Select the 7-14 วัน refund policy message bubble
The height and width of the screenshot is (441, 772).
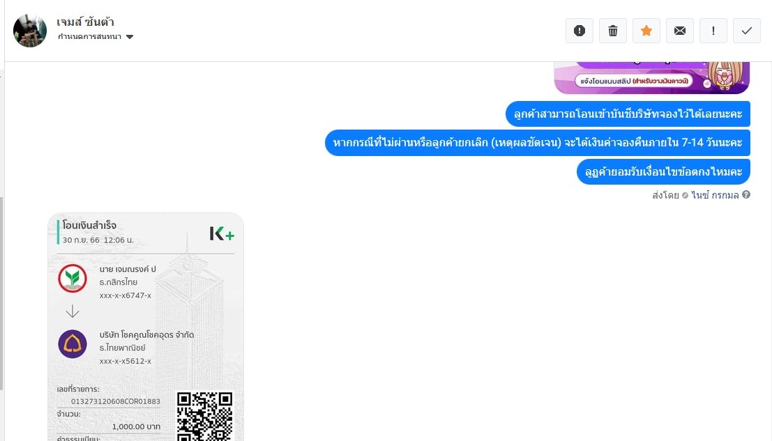coord(538,143)
